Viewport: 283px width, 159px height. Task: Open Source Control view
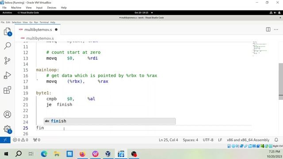(x=8, y=61)
